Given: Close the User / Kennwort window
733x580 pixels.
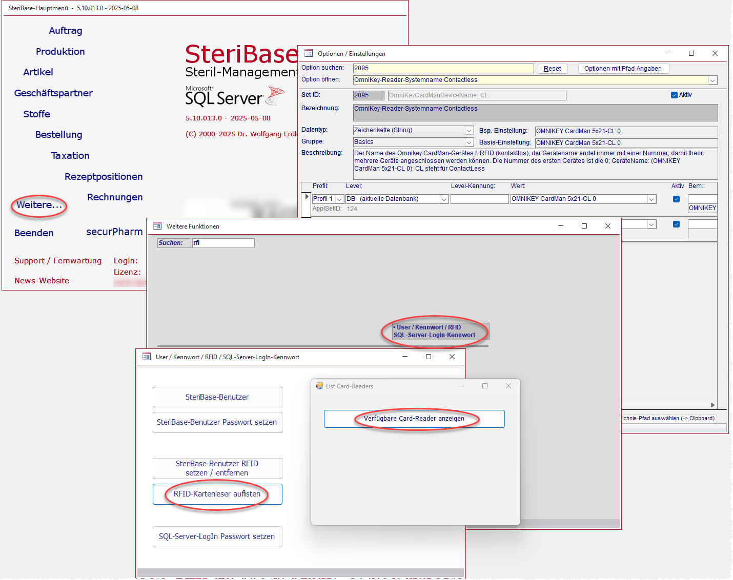Looking at the screenshot, I should (452, 357).
